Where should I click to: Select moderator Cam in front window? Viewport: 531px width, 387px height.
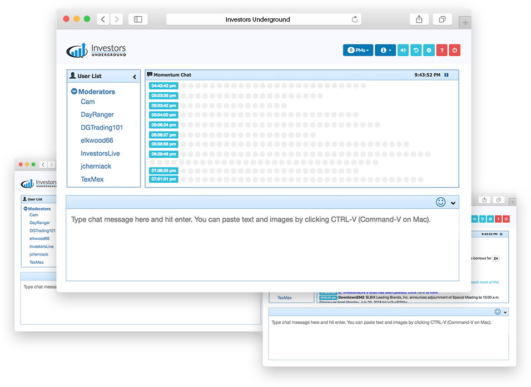[x=87, y=102]
